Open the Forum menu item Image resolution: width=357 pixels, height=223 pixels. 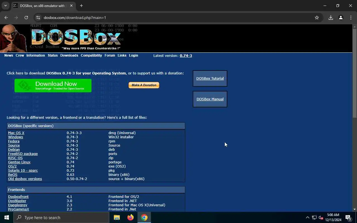[110, 55]
